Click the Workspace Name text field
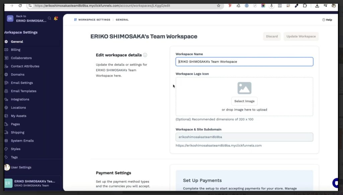 pyautogui.click(x=244, y=62)
